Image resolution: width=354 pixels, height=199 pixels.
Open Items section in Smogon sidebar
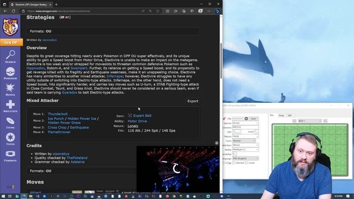11,123
